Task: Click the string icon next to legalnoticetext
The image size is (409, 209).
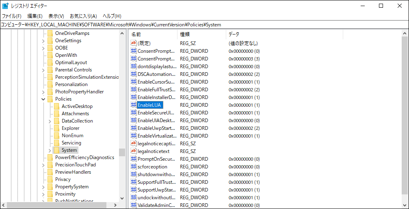Action: click(134, 151)
